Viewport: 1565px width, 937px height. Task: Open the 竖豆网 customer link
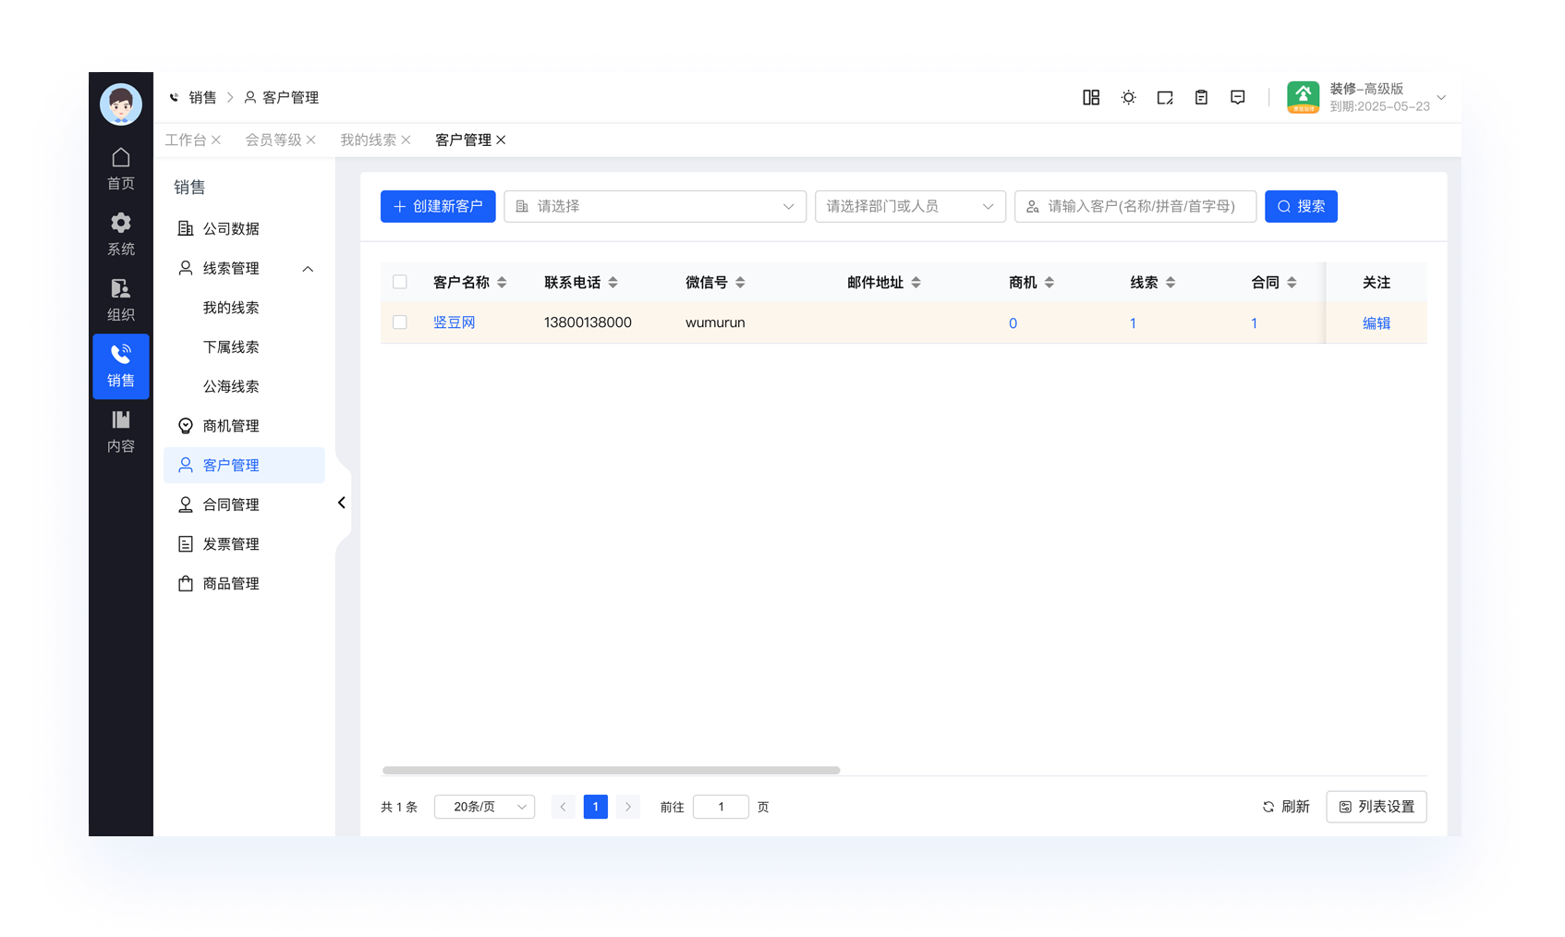tap(455, 322)
